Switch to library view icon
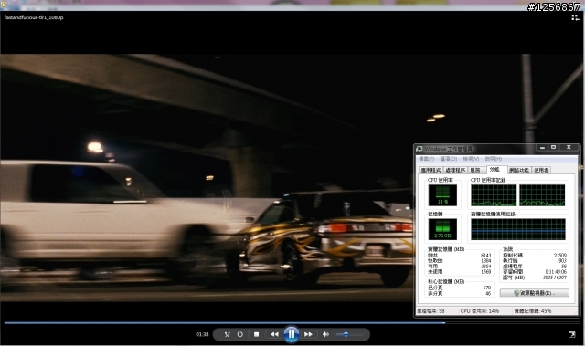The width and height of the screenshot is (585, 346). point(575,17)
